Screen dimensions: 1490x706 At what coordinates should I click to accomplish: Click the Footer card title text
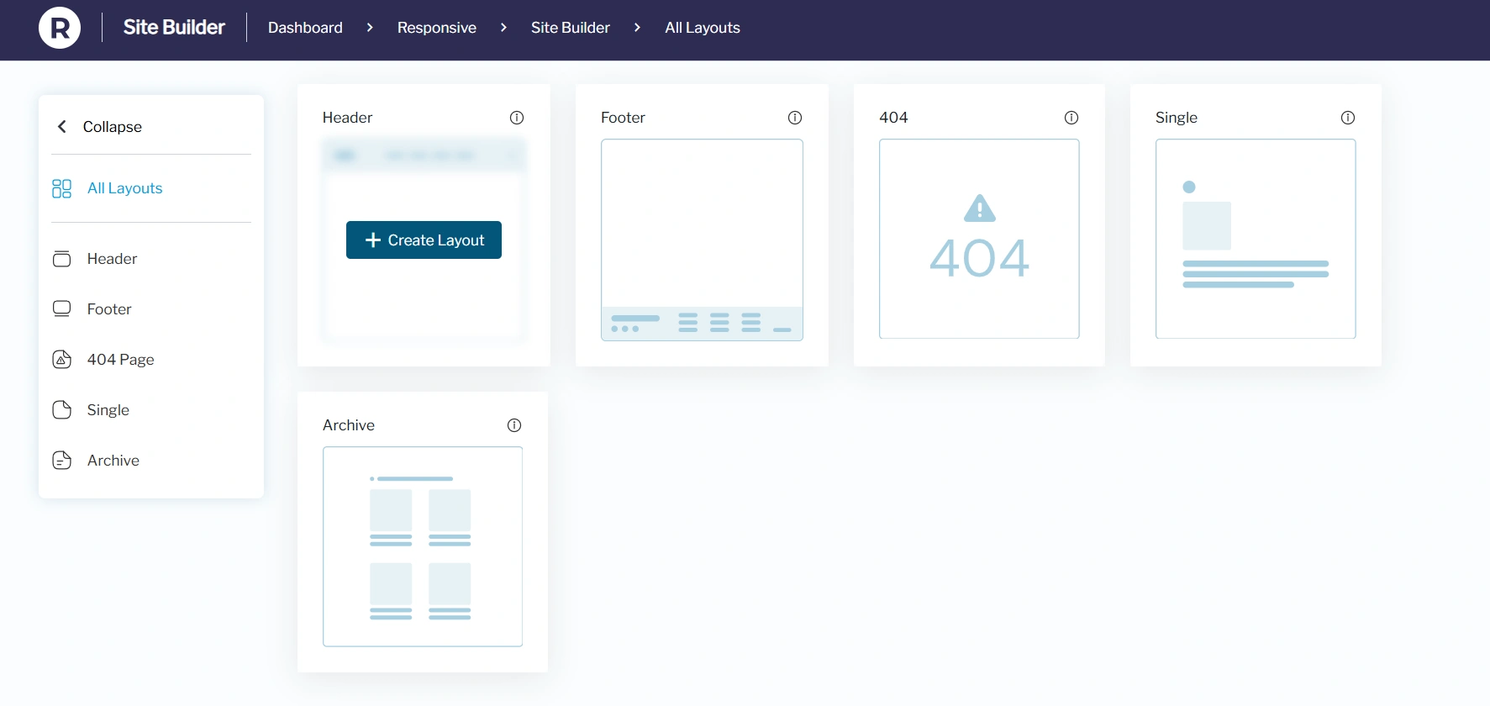coord(623,118)
